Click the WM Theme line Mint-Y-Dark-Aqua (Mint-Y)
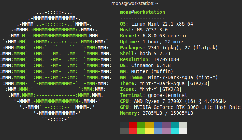This screenshot has width=242, height=140. (x=169, y=77)
